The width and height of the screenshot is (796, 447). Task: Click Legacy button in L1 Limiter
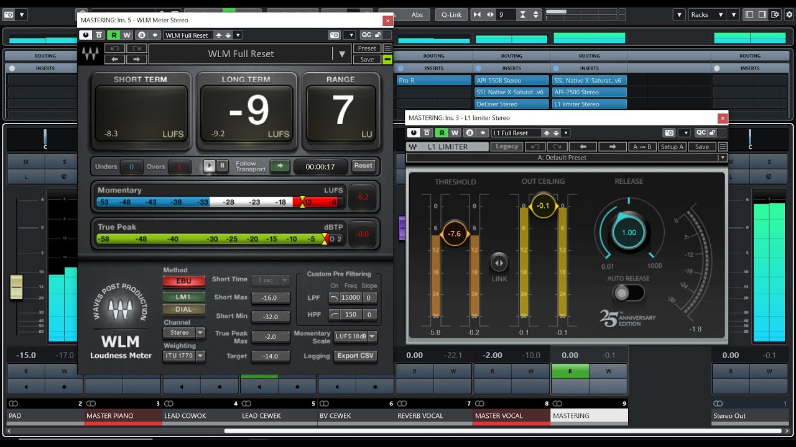506,147
